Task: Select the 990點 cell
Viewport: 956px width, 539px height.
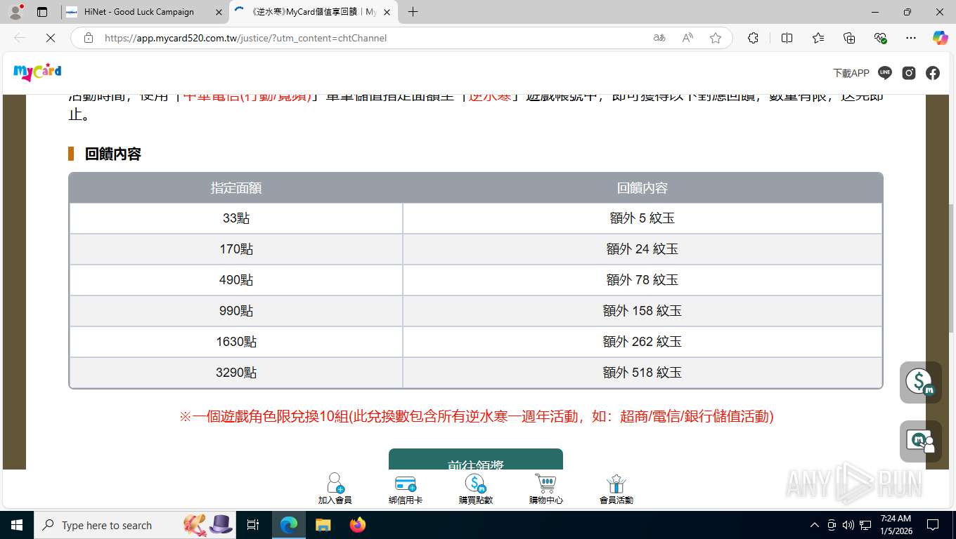Action: click(236, 311)
